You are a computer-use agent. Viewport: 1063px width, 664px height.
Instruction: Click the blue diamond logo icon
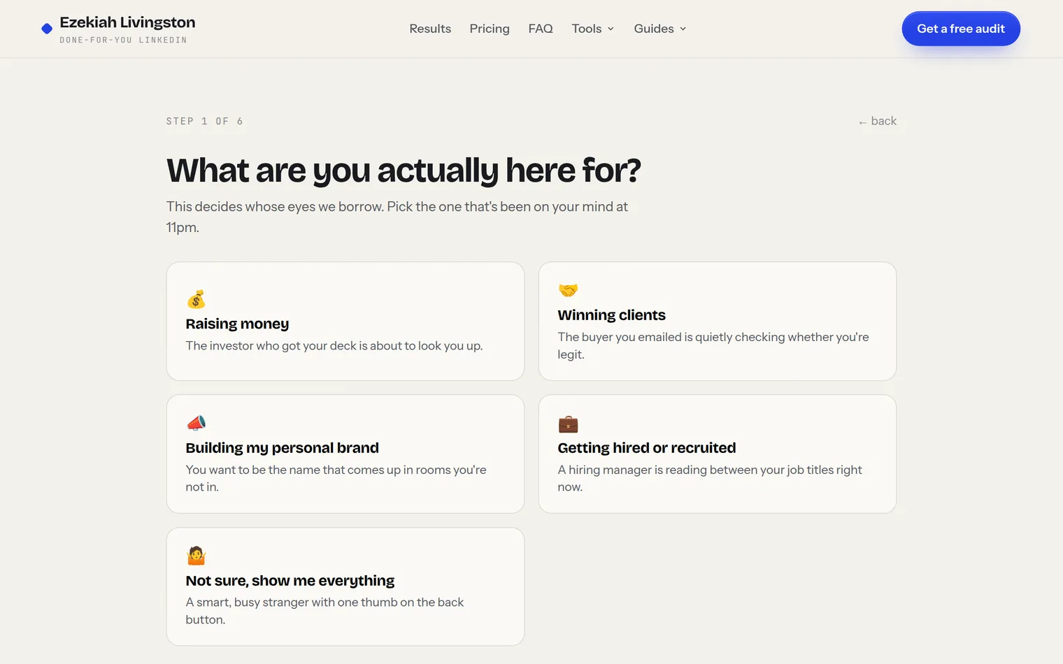point(47,29)
